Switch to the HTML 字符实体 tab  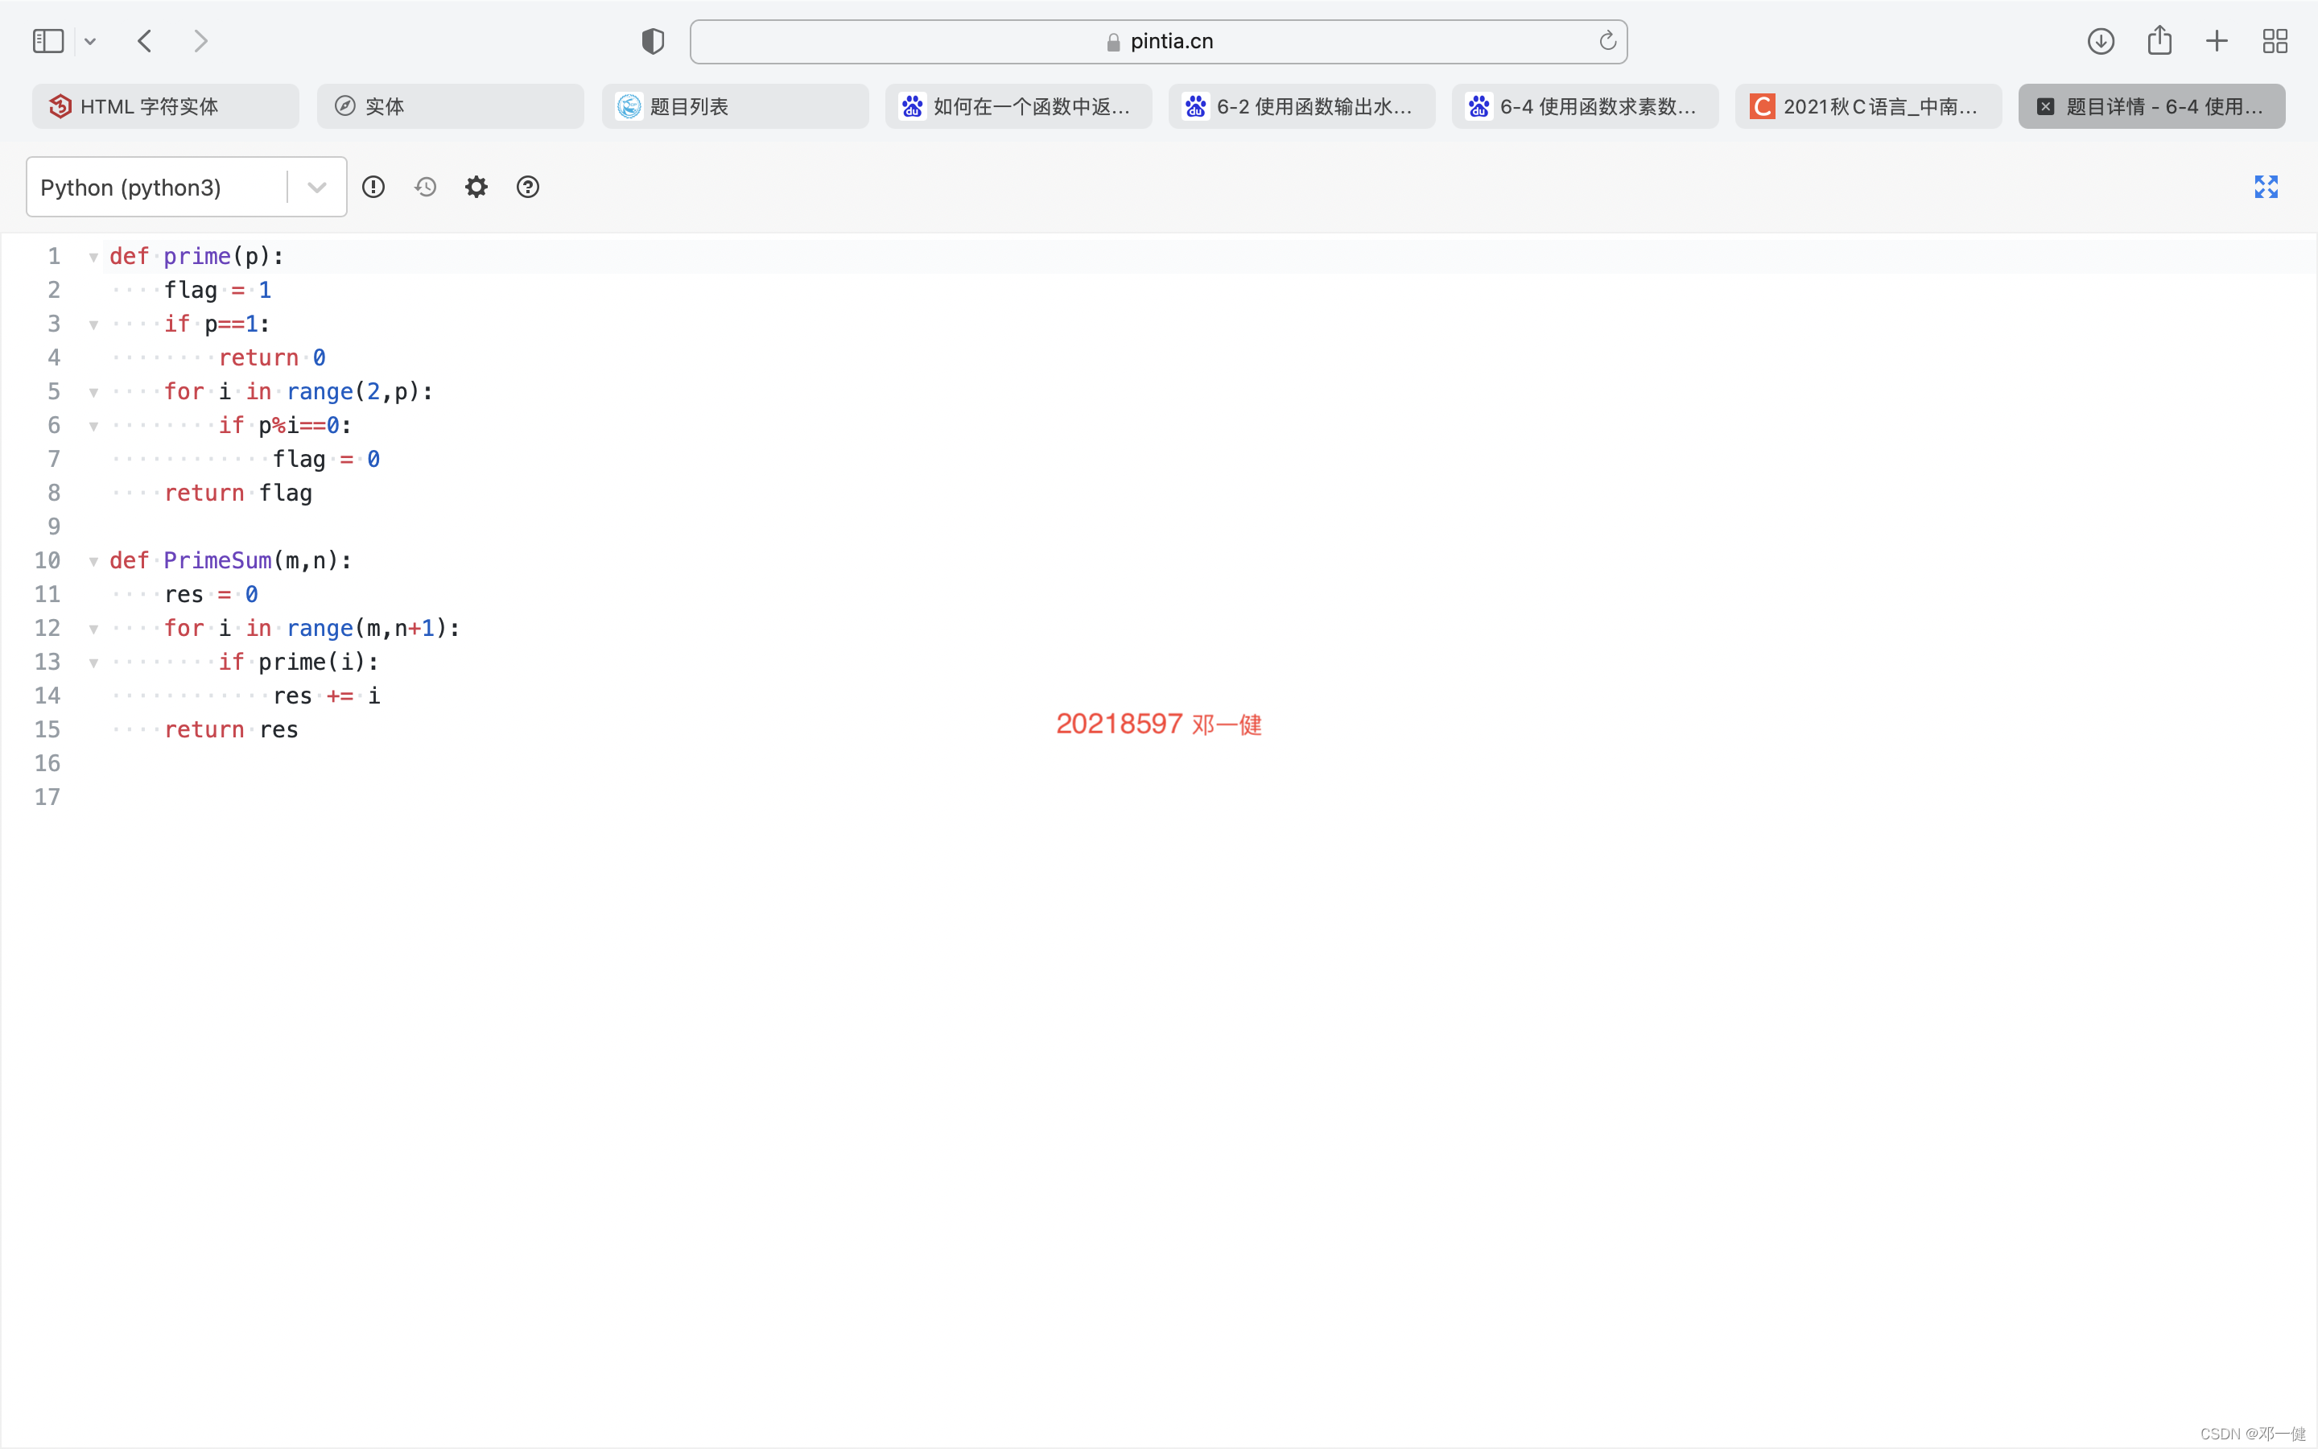tap(165, 106)
